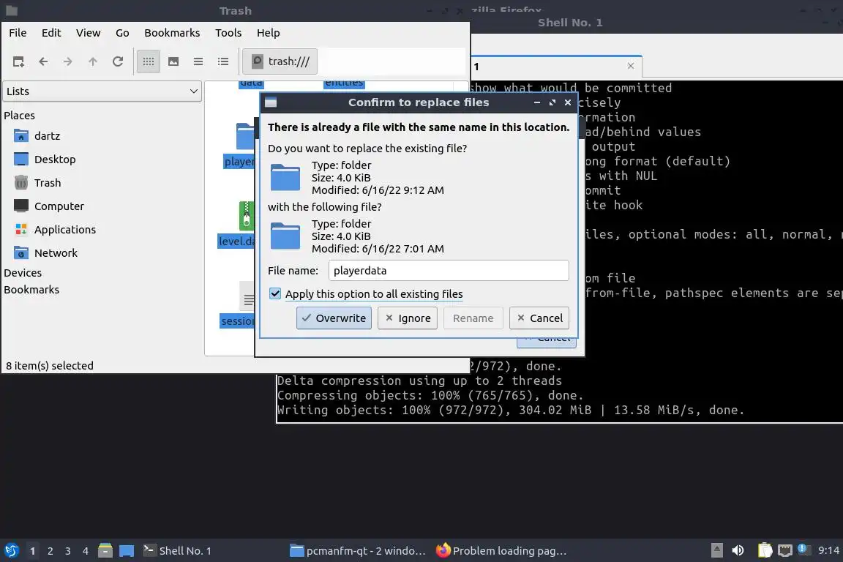Screen dimensions: 843x562
Task: Open the Go menu
Action: [x=122, y=33]
